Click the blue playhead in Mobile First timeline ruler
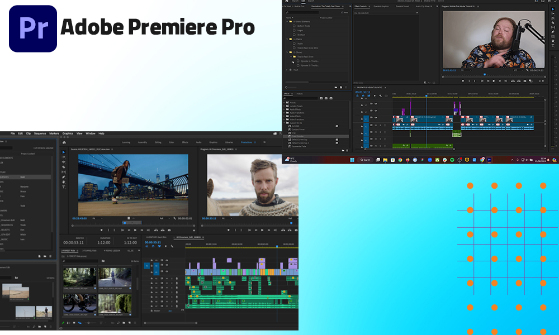Image resolution: width=559 pixels, height=335 pixels. click(x=427, y=95)
